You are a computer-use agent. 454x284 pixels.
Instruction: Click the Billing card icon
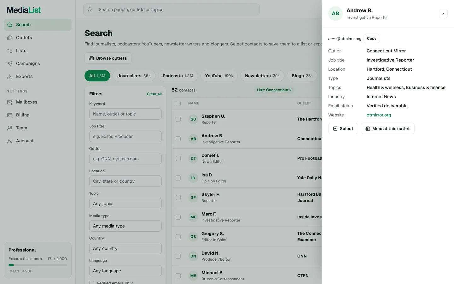[10, 115]
